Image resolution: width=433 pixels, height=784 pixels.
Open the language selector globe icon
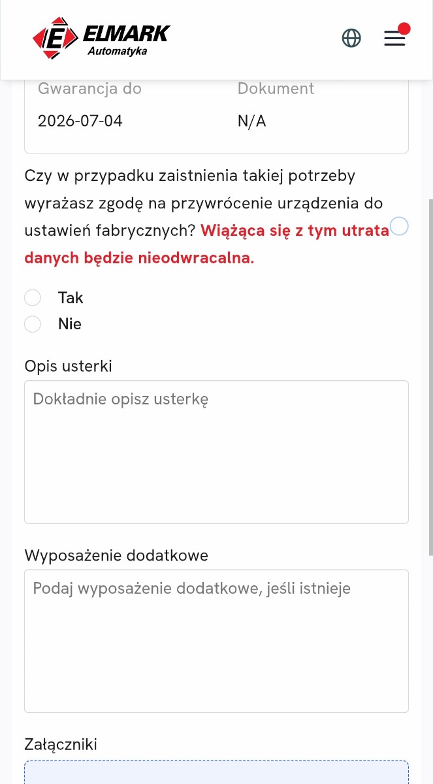click(351, 38)
